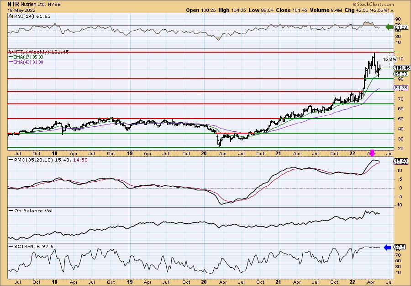Viewport: 411px width, 286px height.
Task: Click year 20 on the axis under the price panel
Action: click(204, 153)
